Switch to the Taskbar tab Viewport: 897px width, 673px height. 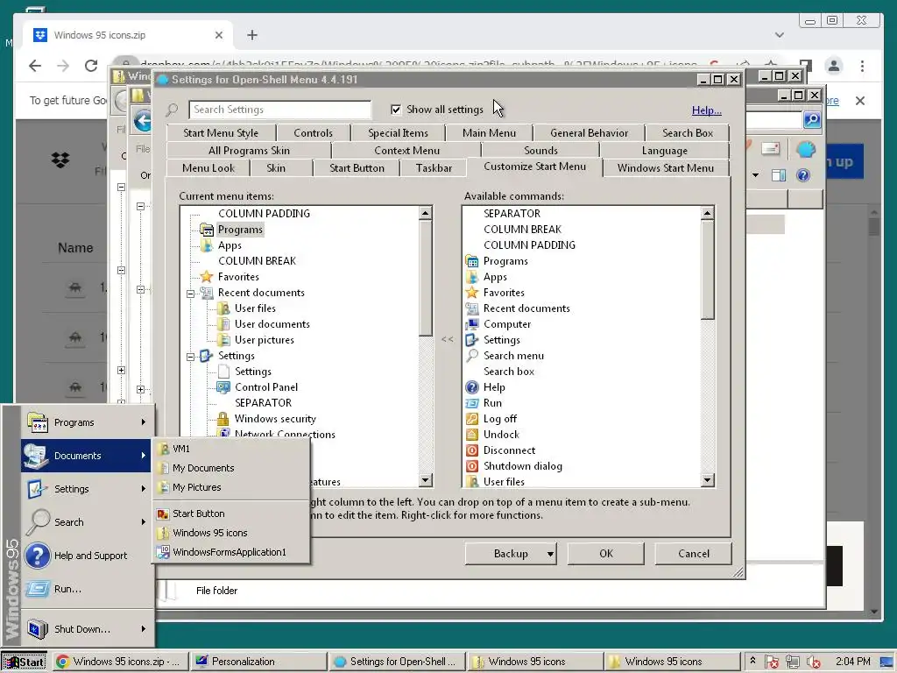tap(434, 168)
